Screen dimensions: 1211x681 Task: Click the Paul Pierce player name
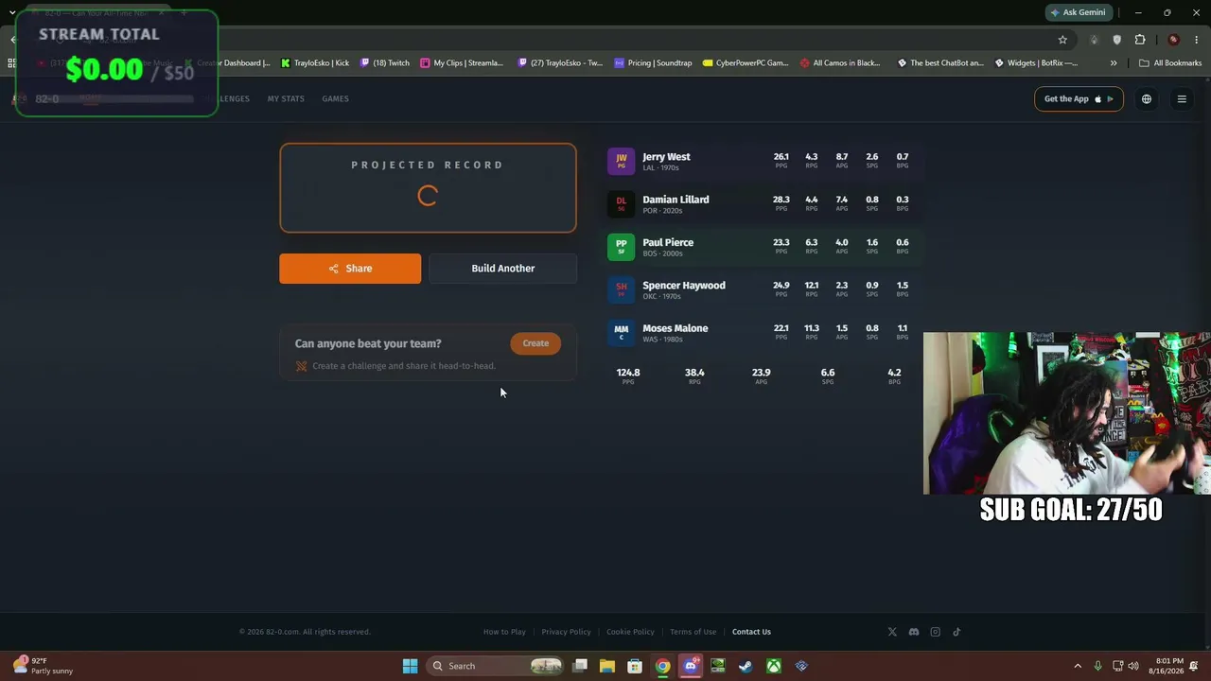(668, 243)
